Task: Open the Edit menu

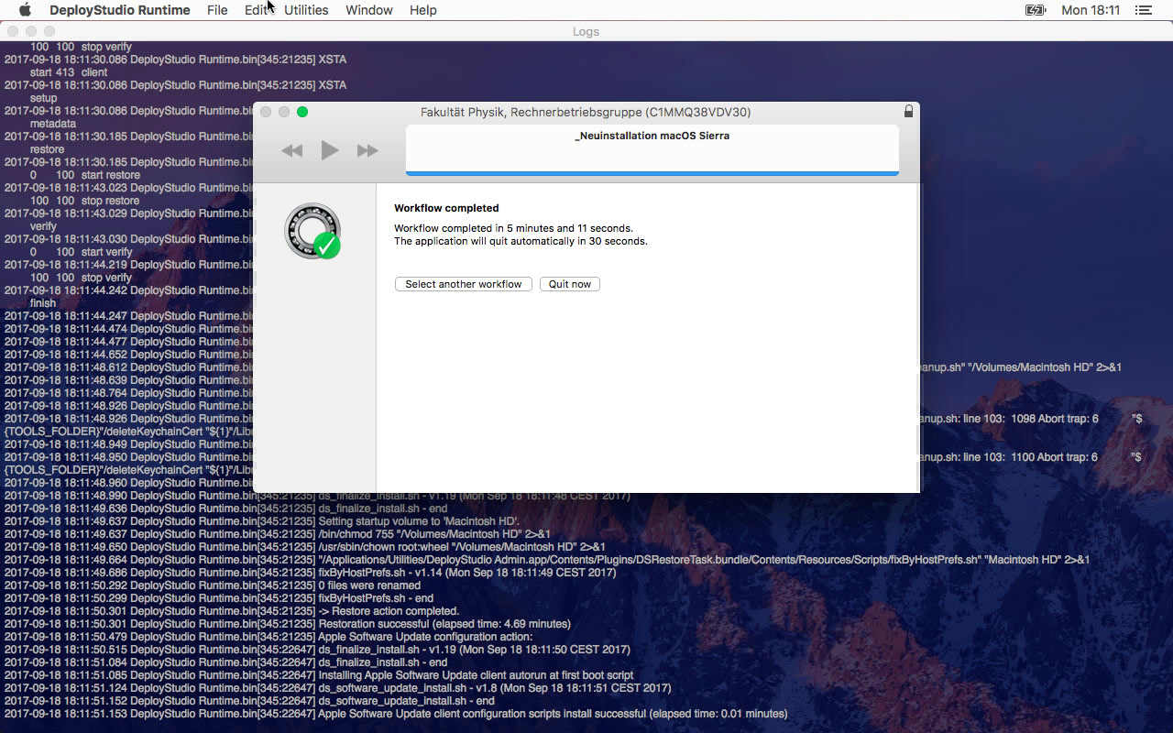Action: pos(256,10)
